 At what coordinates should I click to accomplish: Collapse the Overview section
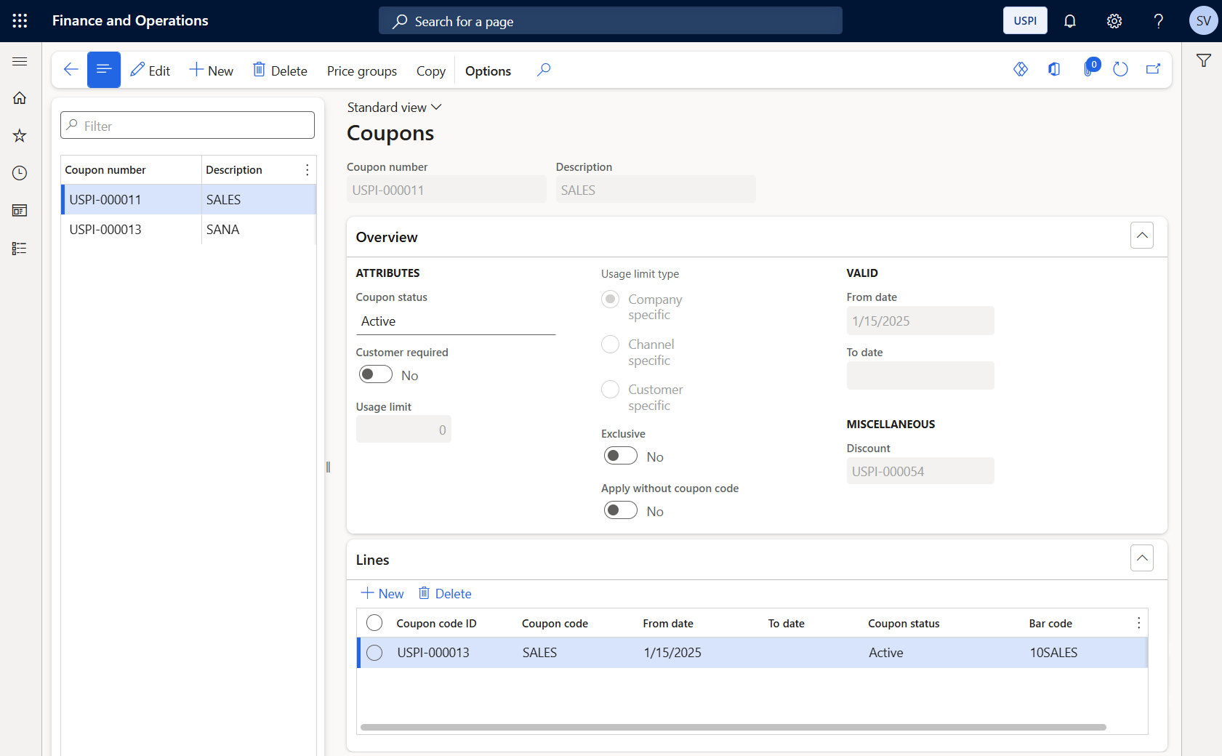click(1142, 236)
